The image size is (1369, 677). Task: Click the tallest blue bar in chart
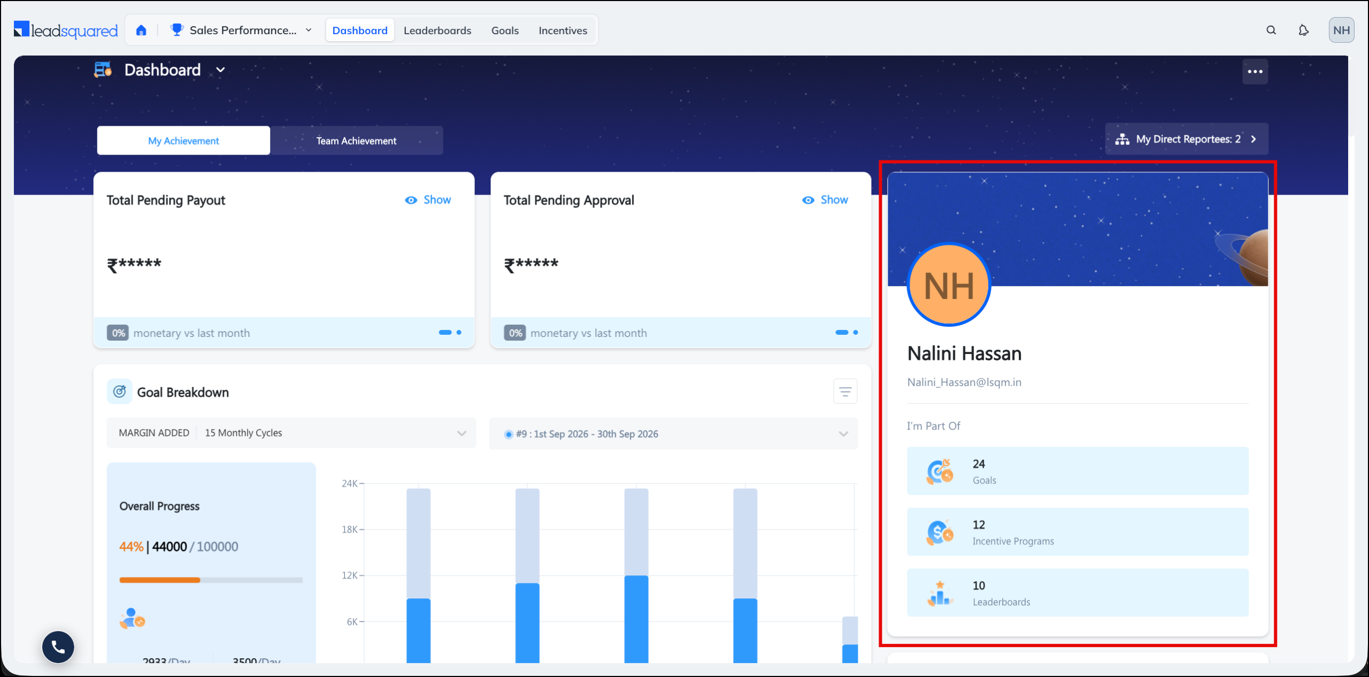tap(636, 619)
